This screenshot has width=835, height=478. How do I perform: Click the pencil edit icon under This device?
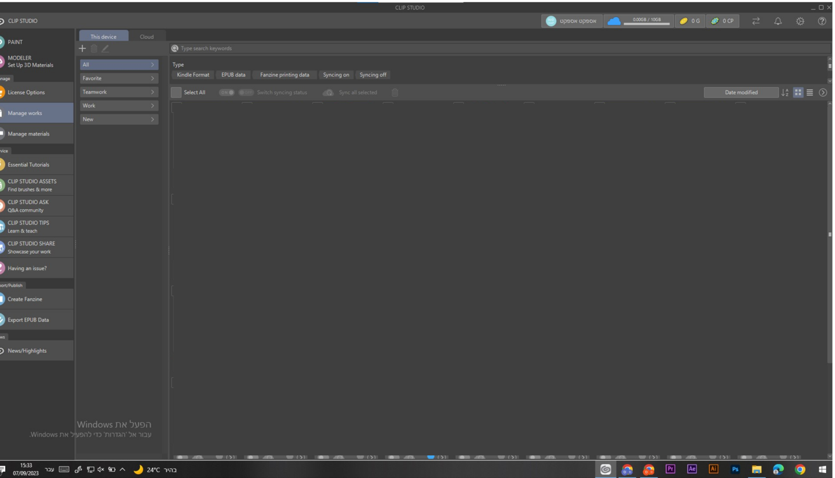click(x=105, y=48)
